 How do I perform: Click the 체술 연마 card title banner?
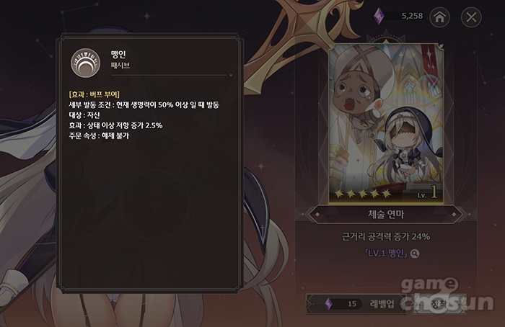(386, 214)
